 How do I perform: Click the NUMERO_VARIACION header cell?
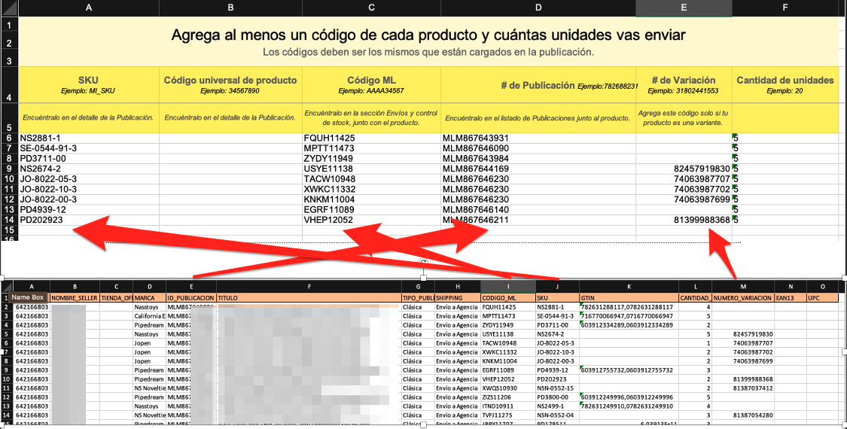[x=743, y=298]
